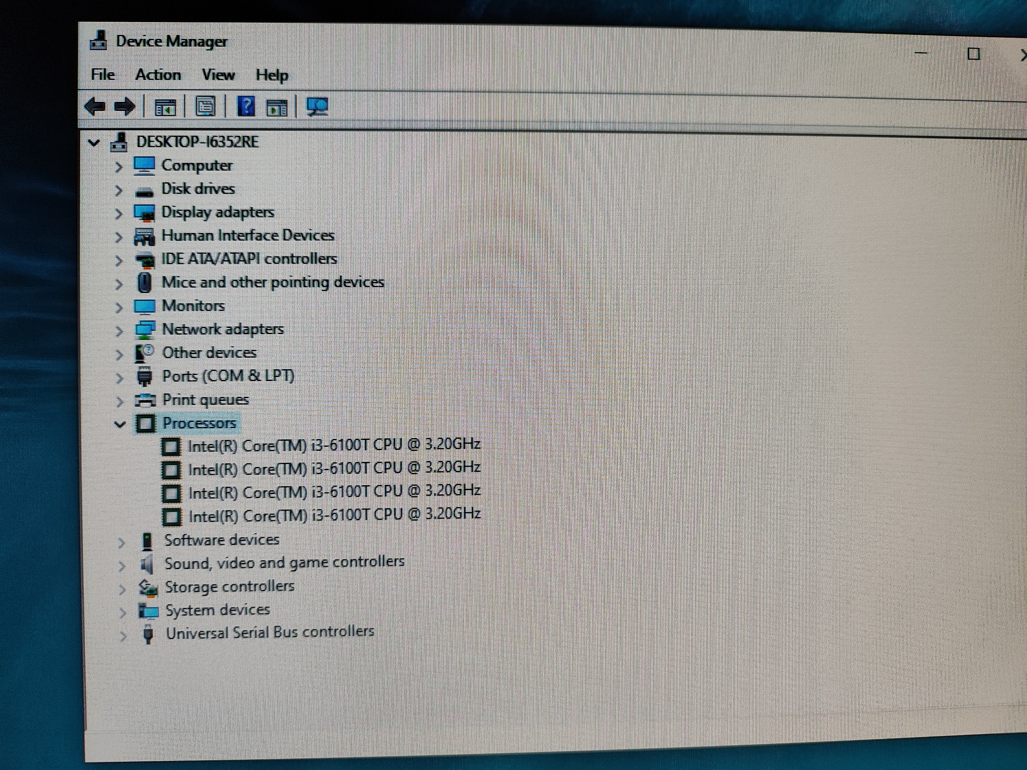This screenshot has height=770, width=1027.
Task: Click the Back arrow toolbar icon
Action: click(95, 107)
